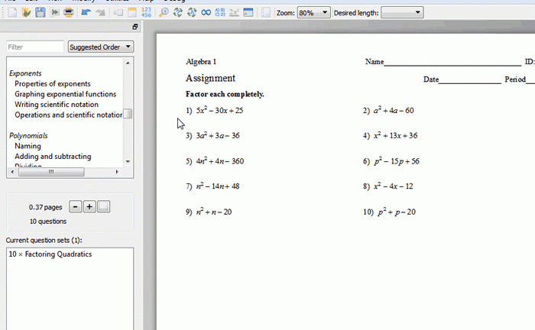Create a new blank assignment
The image size is (535, 330).
(12, 13)
